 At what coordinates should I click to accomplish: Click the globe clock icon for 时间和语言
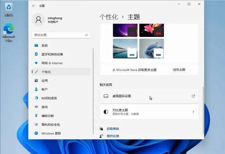tap(36, 98)
